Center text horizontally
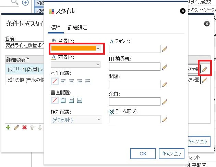The height and width of the screenshot is (167, 216). tap(71, 81)
